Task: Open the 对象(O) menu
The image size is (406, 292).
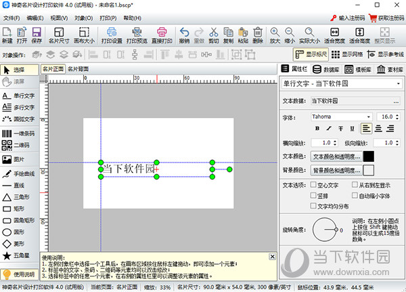Action: pos(84,18)
